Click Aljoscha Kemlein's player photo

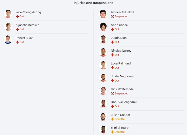pyautogui.click(x=8, y=27)
